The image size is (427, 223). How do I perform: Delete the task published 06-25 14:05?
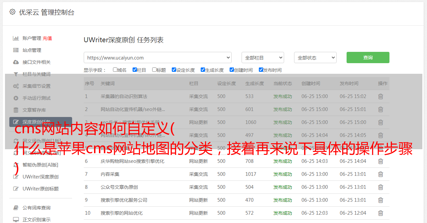381,135
